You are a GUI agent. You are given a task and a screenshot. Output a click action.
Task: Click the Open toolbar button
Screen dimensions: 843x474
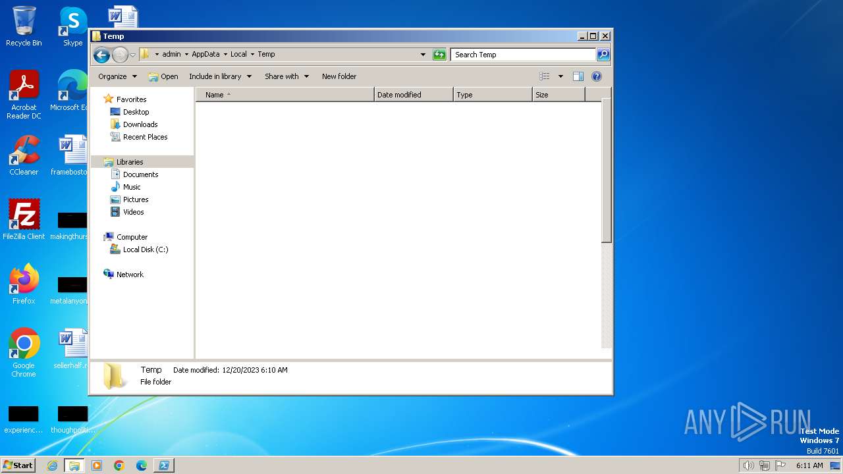163,76
